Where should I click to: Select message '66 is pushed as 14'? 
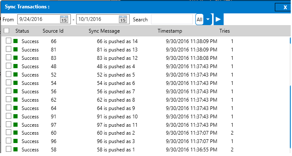pyautogui.click(x=117, y=41)
